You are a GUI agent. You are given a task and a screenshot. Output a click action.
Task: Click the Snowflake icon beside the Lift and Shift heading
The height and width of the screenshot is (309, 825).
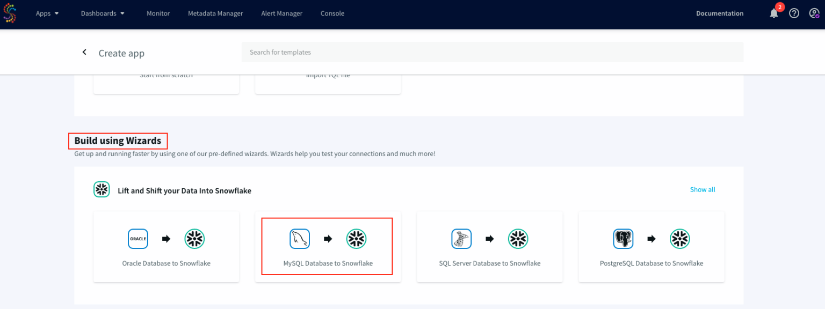click(102, 189)
